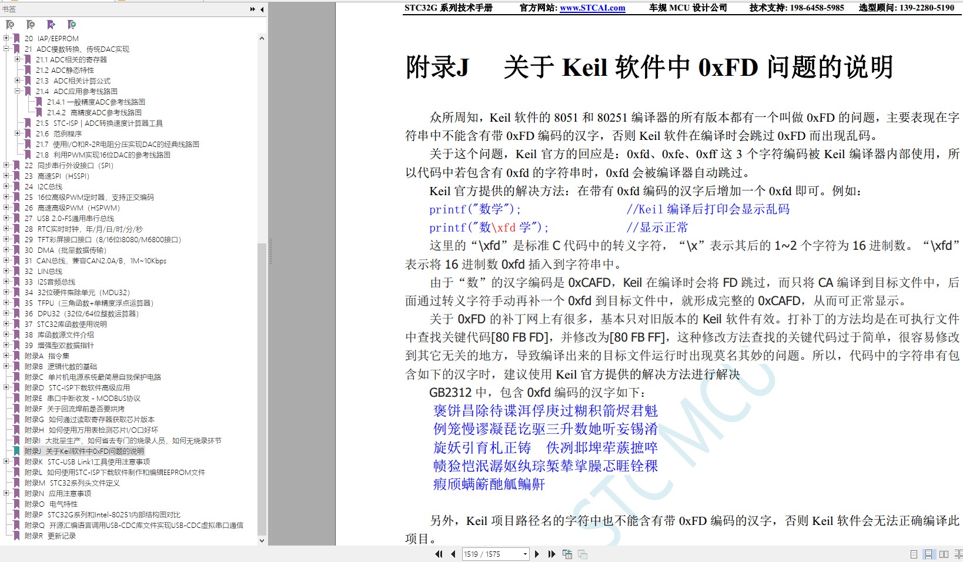
Task: Select bookmark 附录E 串口中断收发 - MODBUS协议
Action: 82,398
